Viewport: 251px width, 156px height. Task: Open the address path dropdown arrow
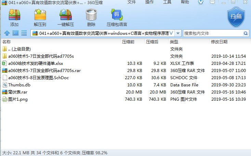[178, 33]
